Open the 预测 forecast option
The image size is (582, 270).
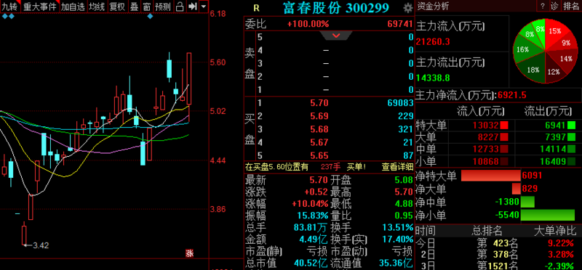(163, 7)
